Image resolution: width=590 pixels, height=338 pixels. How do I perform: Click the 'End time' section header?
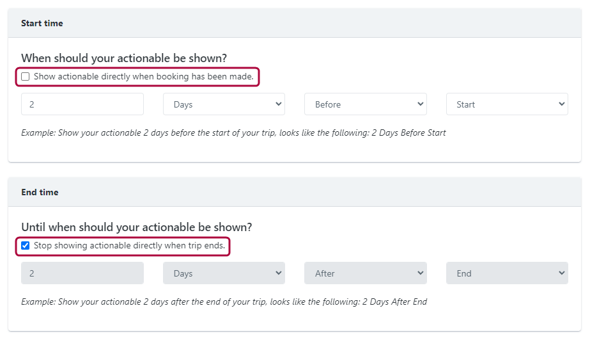(x=40, y=192)
